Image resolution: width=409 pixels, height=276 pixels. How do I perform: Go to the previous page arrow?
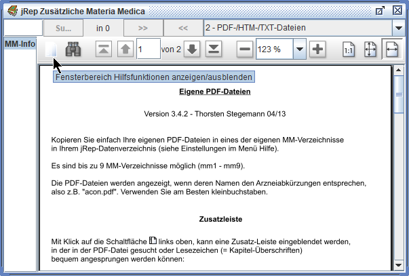pos(125,50)
